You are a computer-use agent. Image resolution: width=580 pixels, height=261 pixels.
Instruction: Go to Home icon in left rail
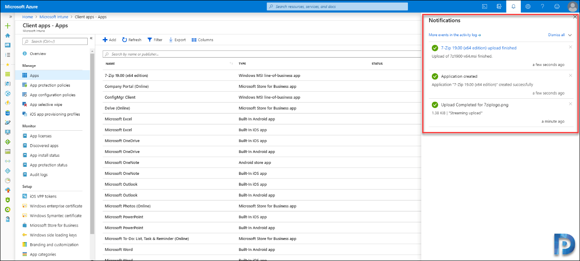8,36
